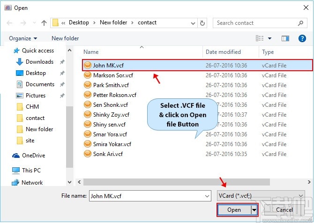Click the search magnifier icon
314x223 pixels.
click(x=300, y=23)
